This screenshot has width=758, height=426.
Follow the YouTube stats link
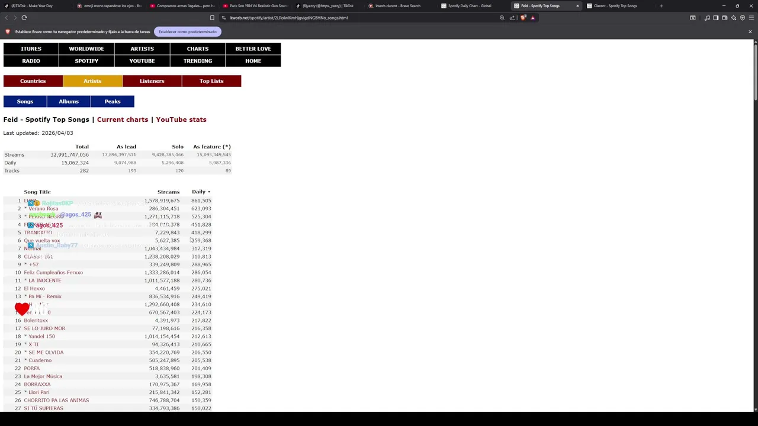point(181,120)
